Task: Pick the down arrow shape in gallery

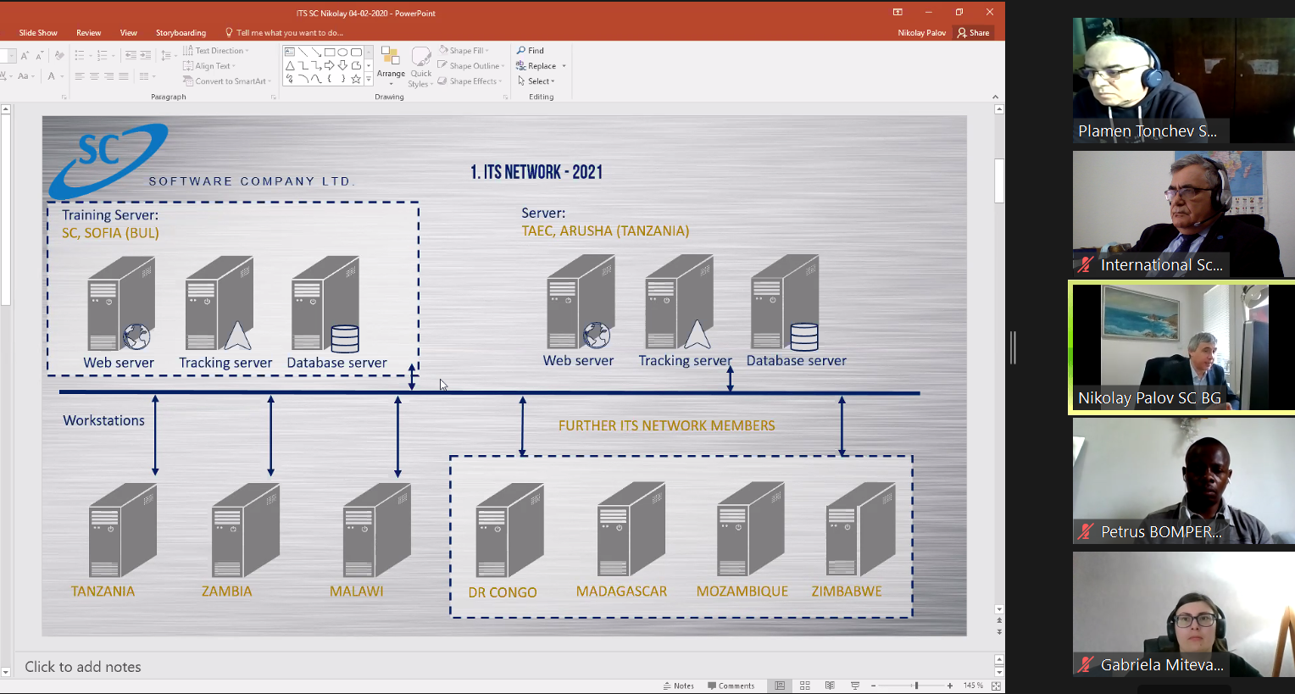Action: coord(343,65)
